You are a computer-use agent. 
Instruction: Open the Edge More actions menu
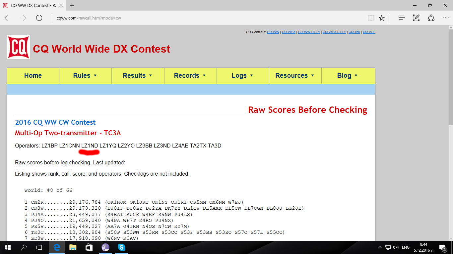pyautogui.click(x=445, y=18)
